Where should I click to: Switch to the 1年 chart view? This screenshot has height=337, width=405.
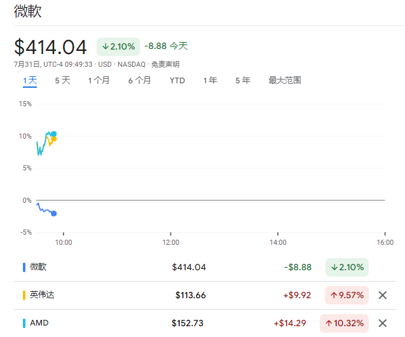[210, 81]
